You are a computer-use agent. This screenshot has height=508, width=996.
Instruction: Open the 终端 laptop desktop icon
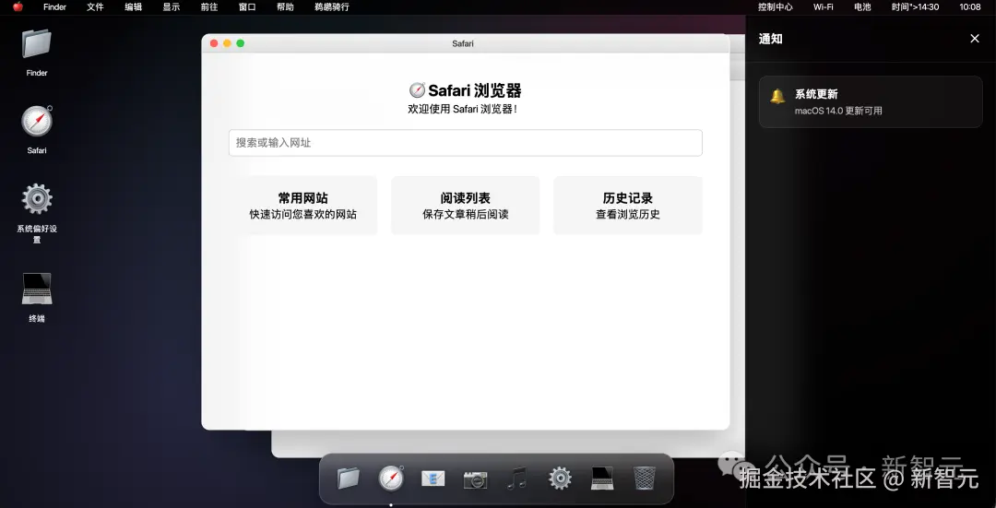(36, 289)
